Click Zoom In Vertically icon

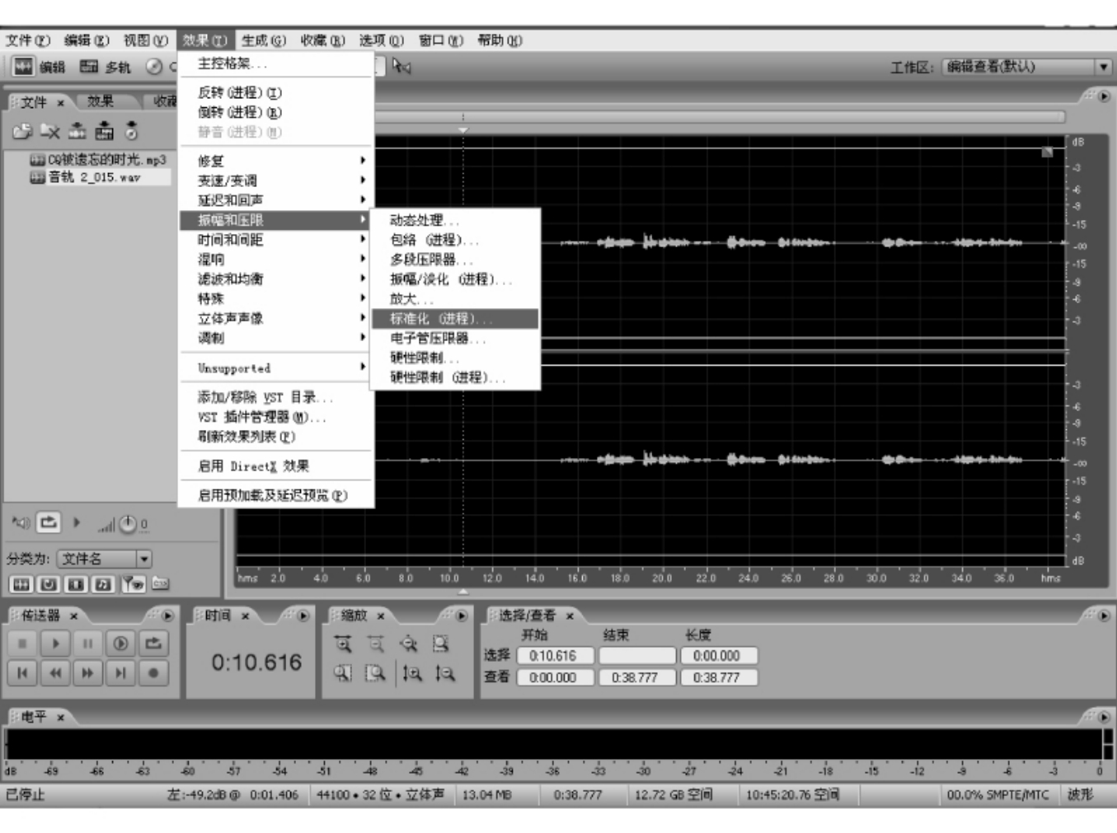[x=412, y=673]
